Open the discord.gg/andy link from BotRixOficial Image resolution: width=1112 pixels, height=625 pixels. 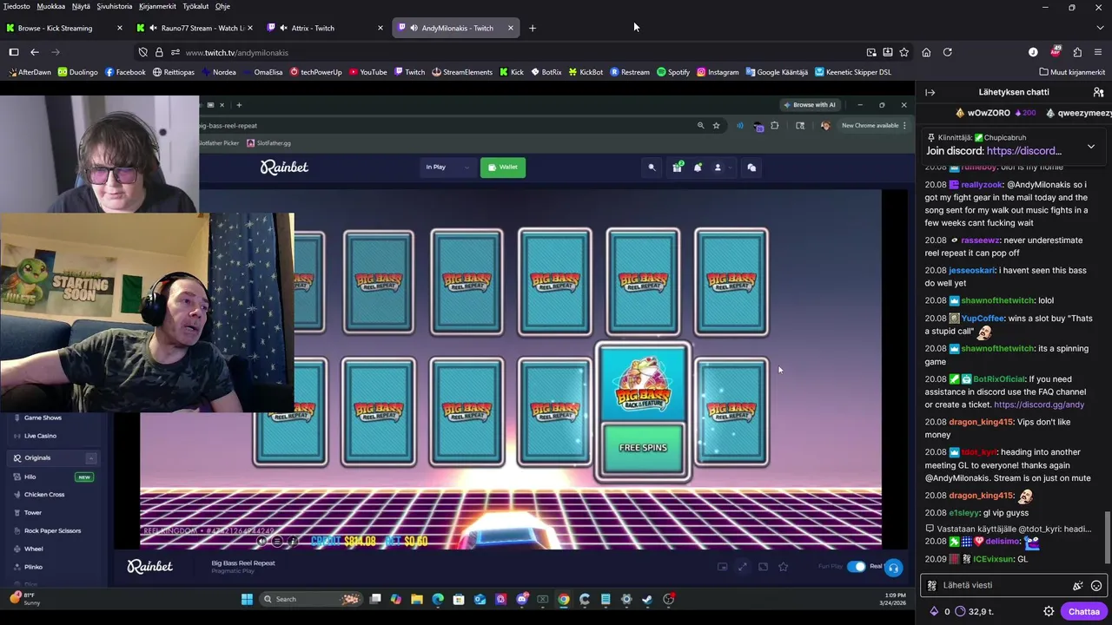tap(1039, 405)
